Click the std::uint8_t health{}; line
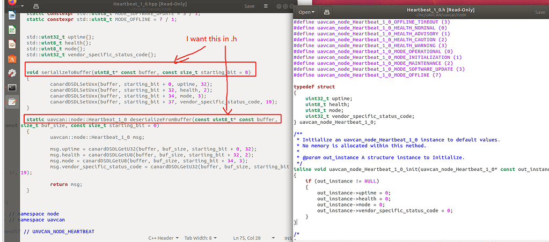Screen dimensions: 549x242 (59, 43)
